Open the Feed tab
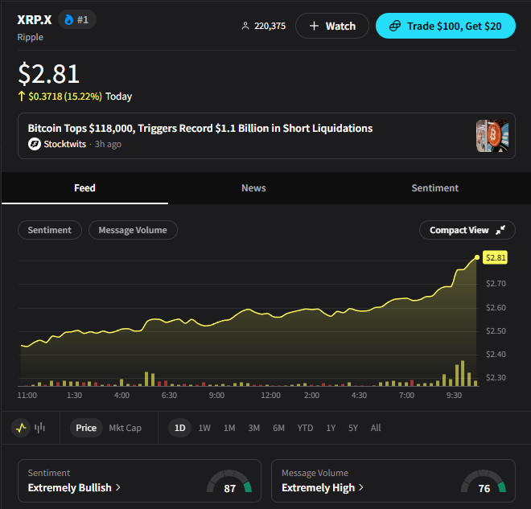Image resolution: width=531 pixels, height=509 pixels. point(84,188)
